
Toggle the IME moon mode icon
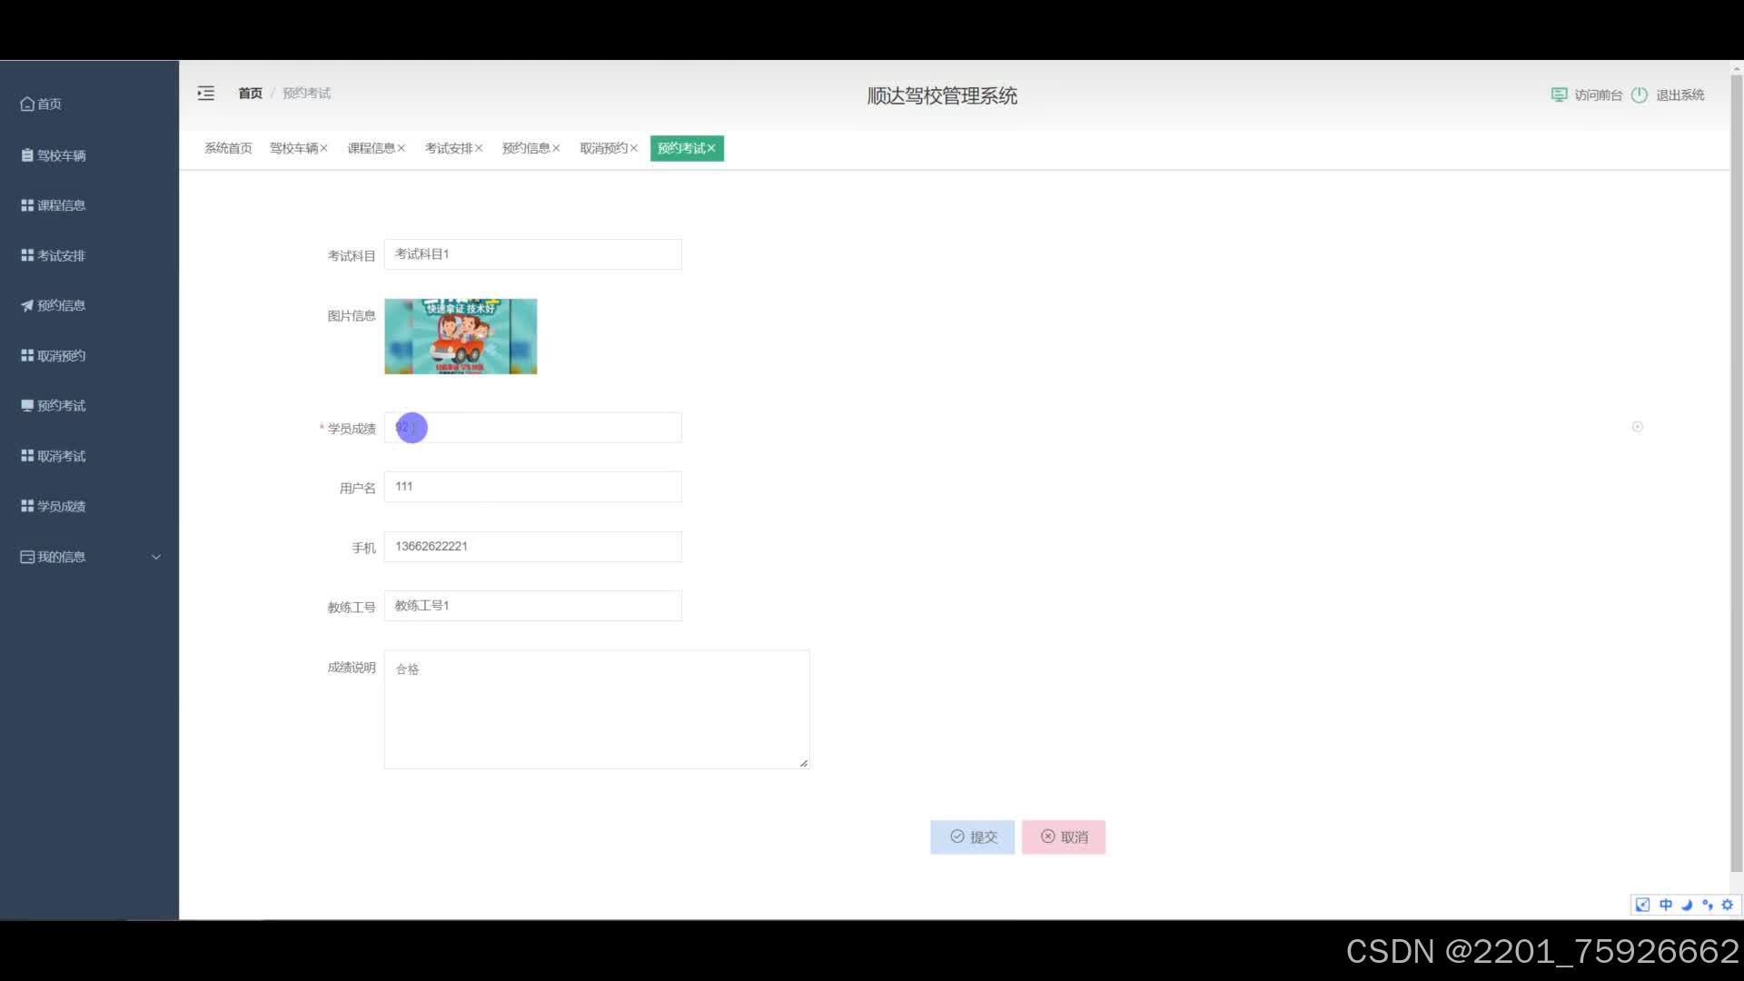click(1687, 905)
